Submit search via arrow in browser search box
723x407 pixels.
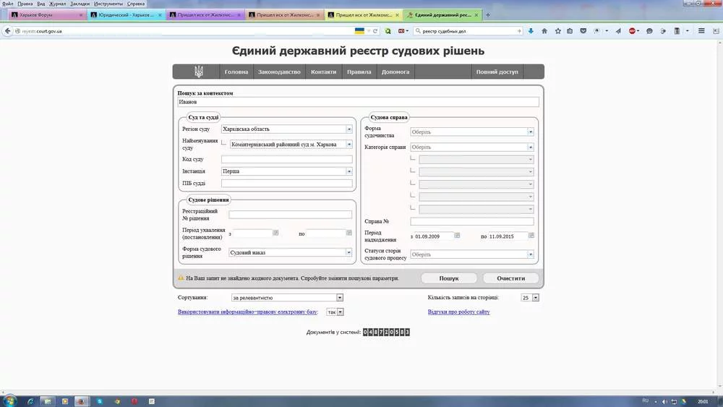click(518, 31)
